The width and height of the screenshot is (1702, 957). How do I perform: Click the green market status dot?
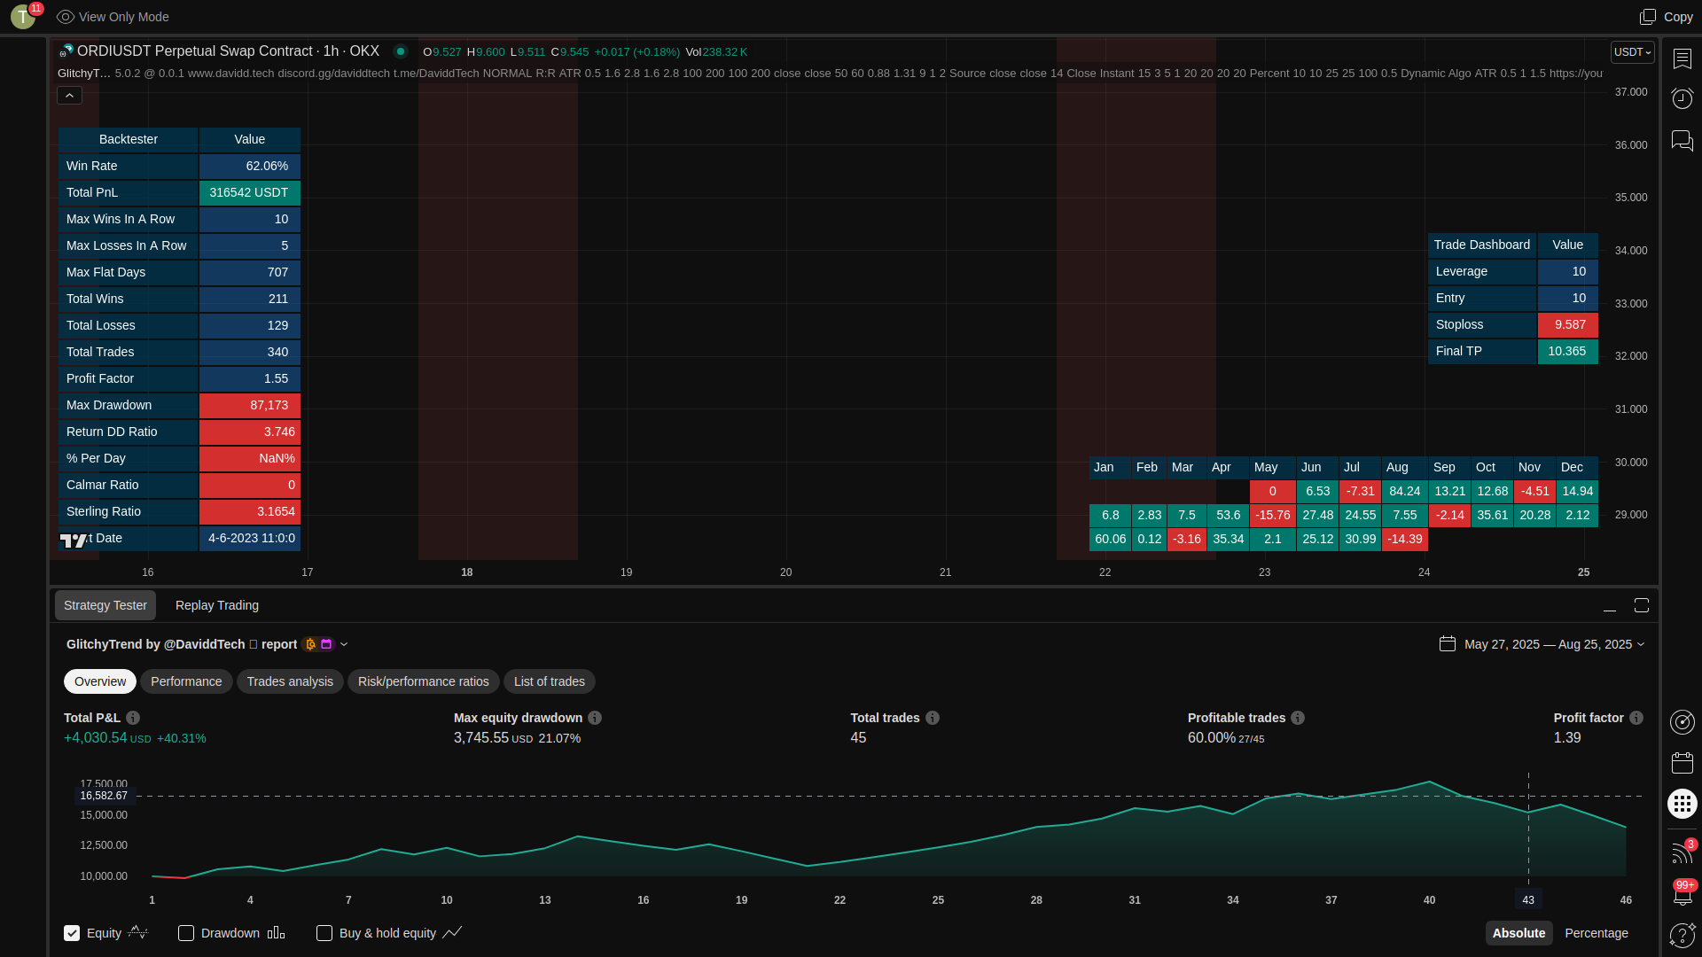[401, 51]
